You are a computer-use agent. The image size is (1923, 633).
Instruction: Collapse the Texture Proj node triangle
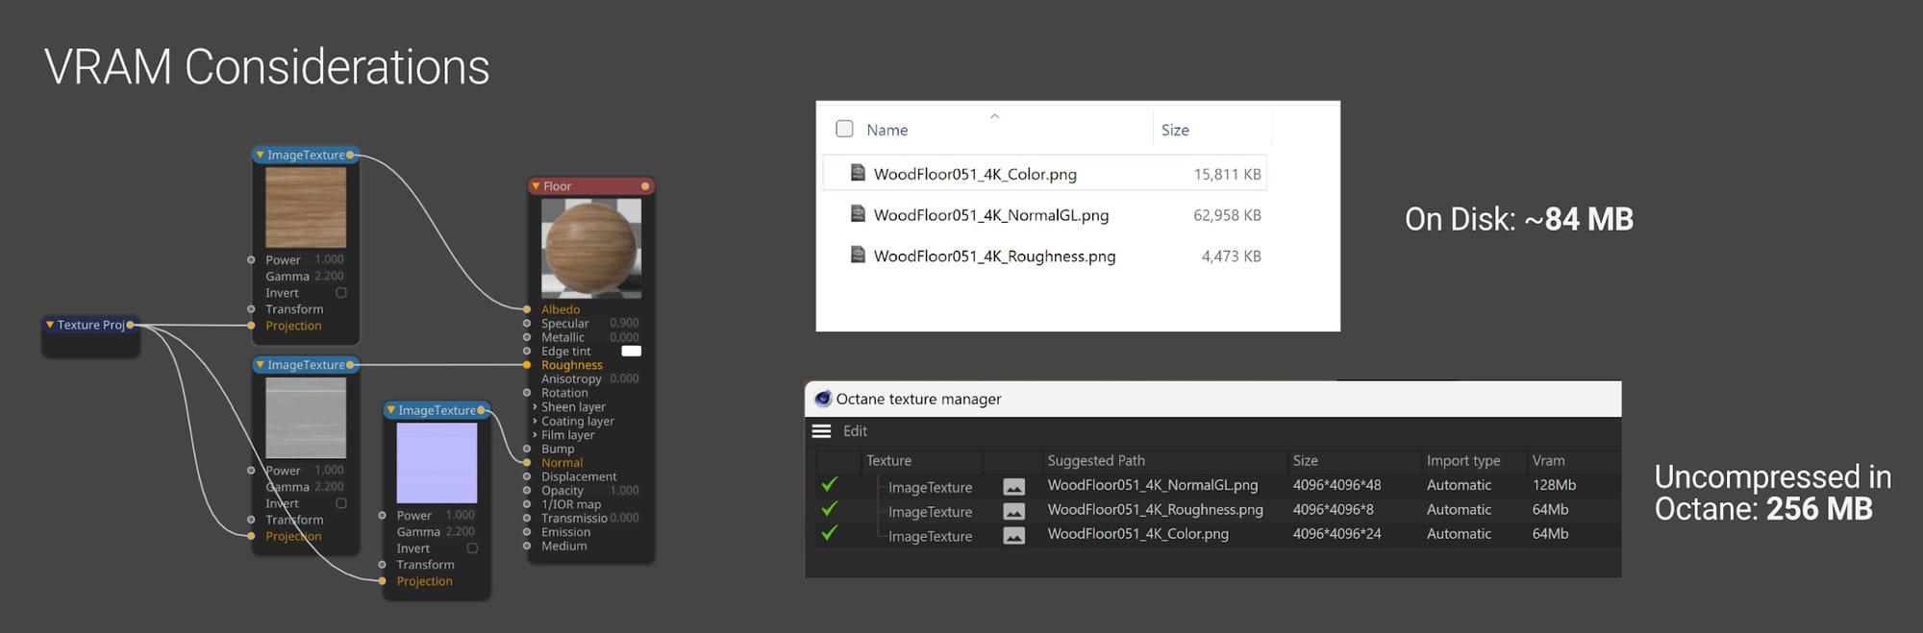[x=50, y=325]
